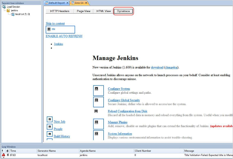
Task: Click the severity column header icon
Action: pyautogui.click(x=2, y=151)
